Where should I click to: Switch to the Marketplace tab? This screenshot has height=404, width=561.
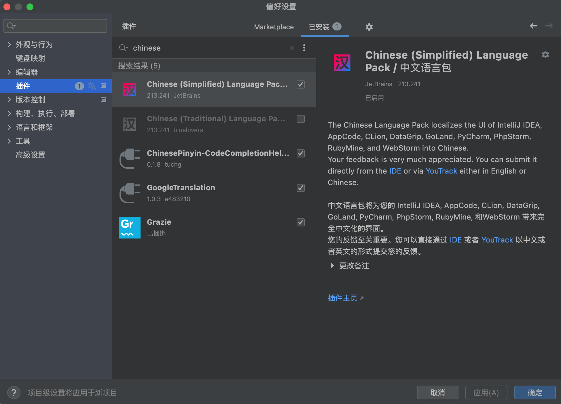(x=274, y=27)
